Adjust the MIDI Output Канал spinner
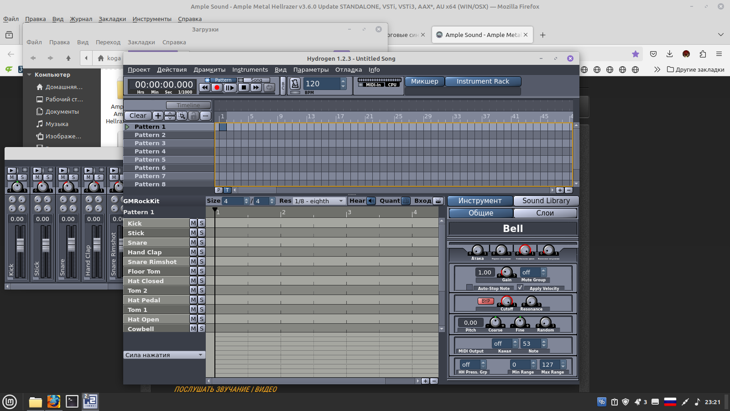This screenshot has width=730, height=411. coord(515,343)
